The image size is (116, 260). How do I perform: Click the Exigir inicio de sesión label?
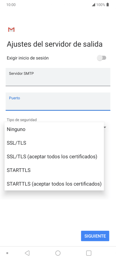pyautogui.click(x=28, y=58)
